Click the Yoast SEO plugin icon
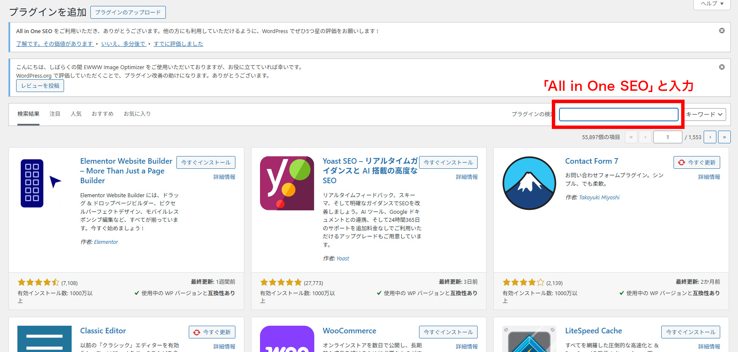This screenshot has height=352, width=738. coord(287,183)
